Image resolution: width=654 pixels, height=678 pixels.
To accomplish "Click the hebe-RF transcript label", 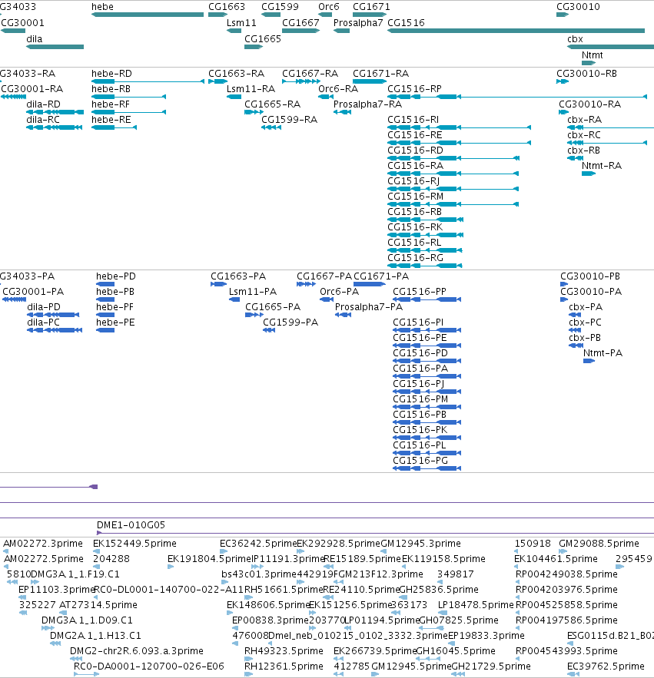I will pos(111,104).
